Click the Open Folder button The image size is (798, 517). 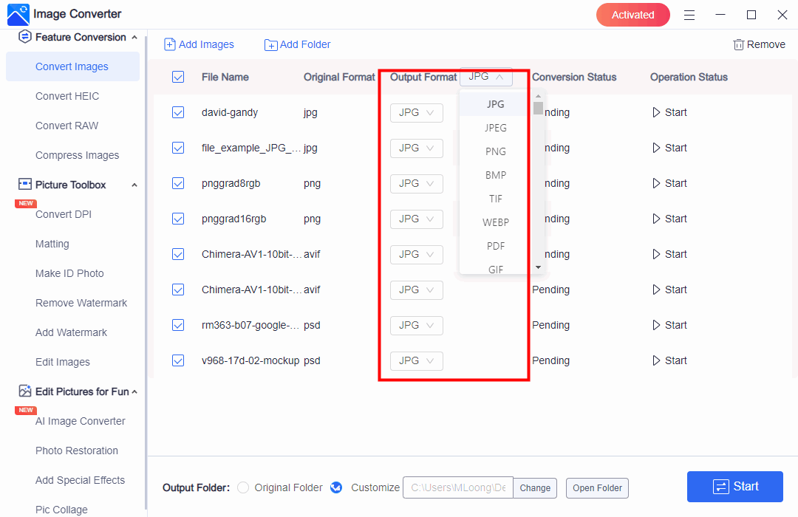click(597, 487)
